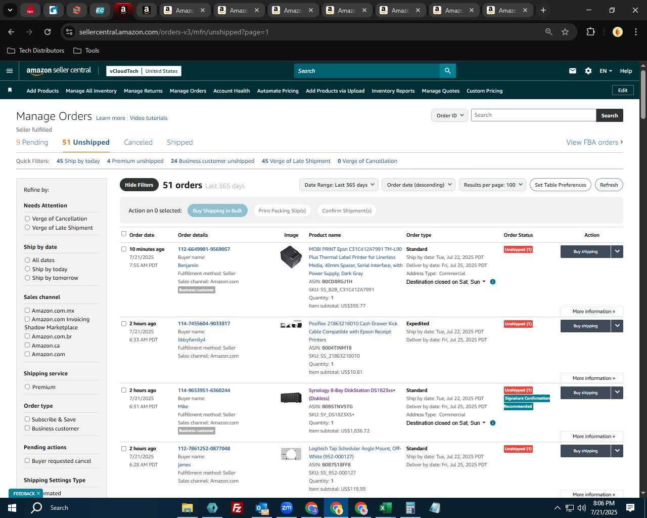Open Inventory Reports menu item
This screenshot has width=647, height=518.
coord(393,91)
